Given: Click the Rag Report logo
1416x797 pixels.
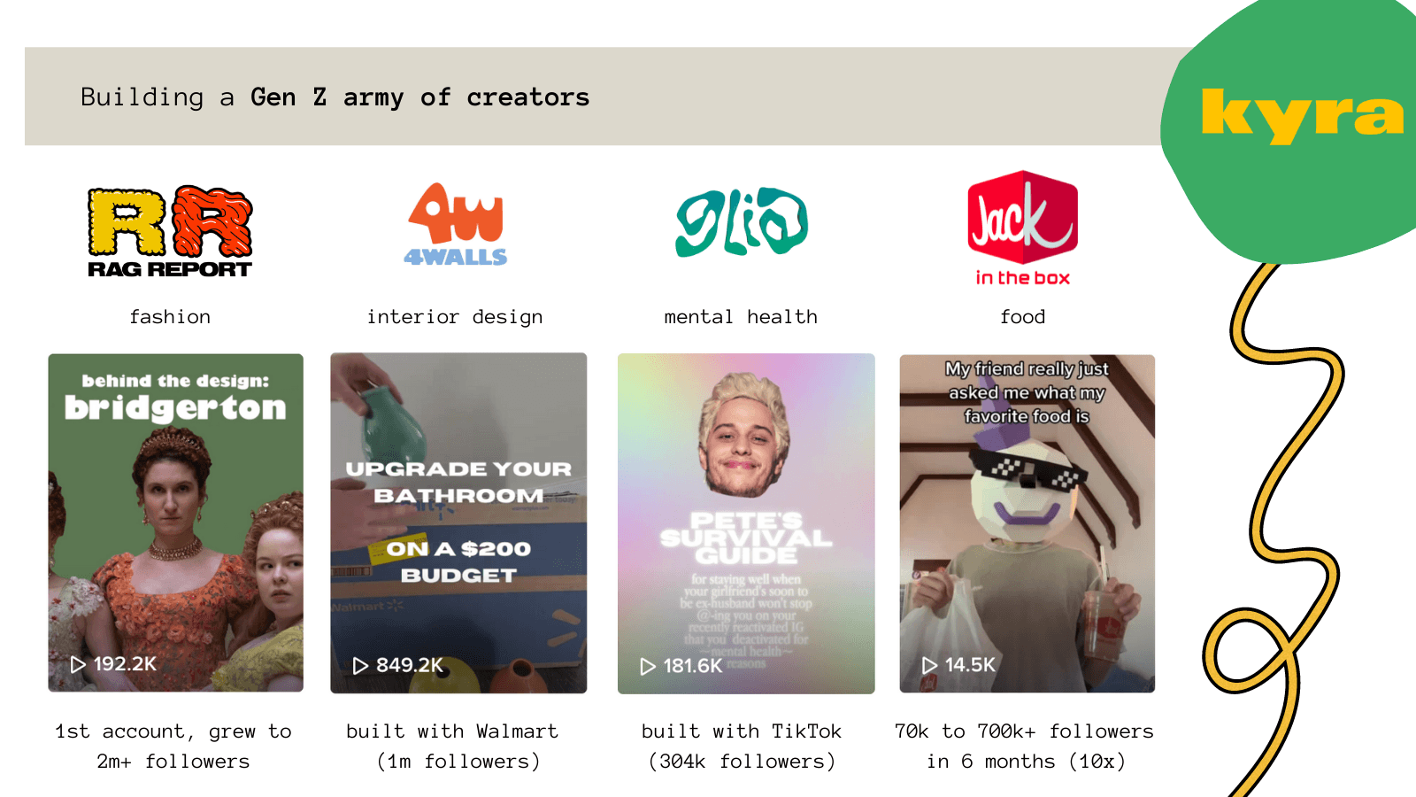Looking at the screenshot, I should 170,232.
